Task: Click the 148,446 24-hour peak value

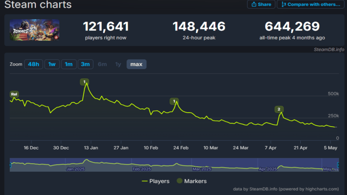Action: coord(199,27)
